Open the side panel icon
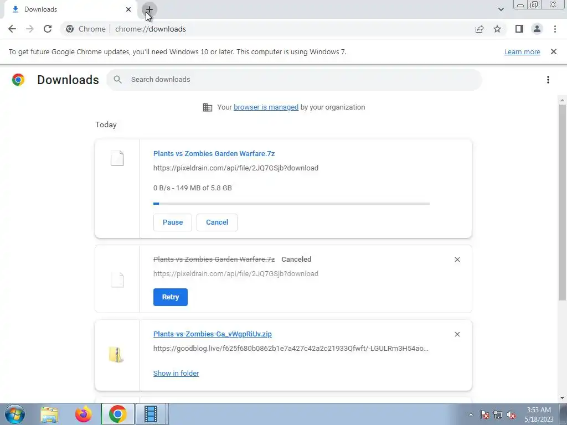 519,29
